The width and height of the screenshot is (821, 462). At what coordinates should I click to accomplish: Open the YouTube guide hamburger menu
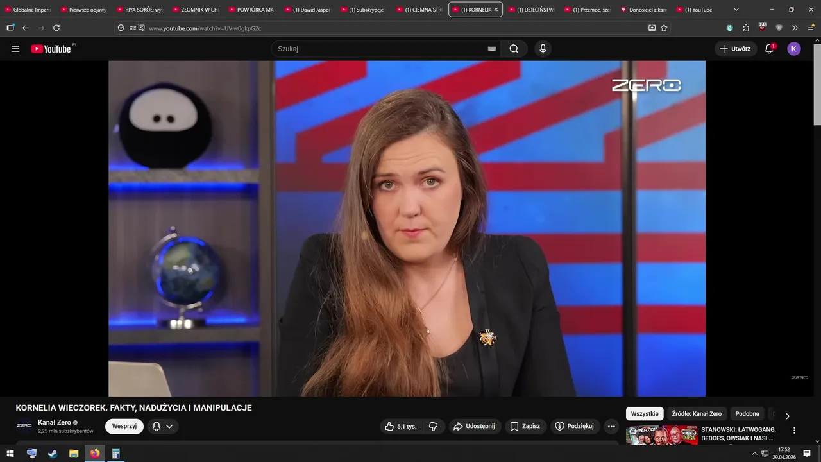15,49
